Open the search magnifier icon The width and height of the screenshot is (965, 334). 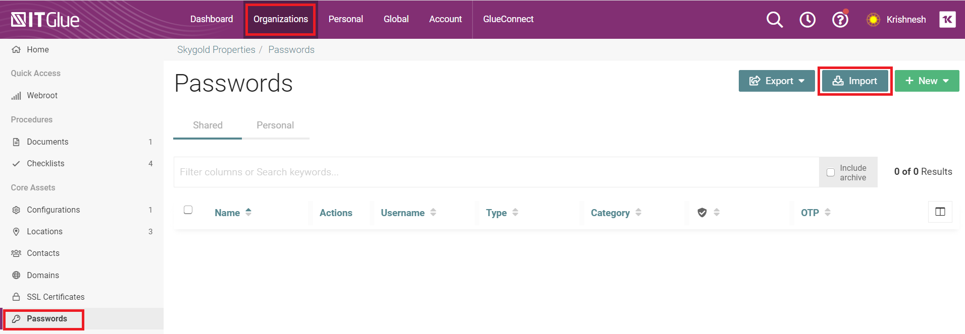775,20
